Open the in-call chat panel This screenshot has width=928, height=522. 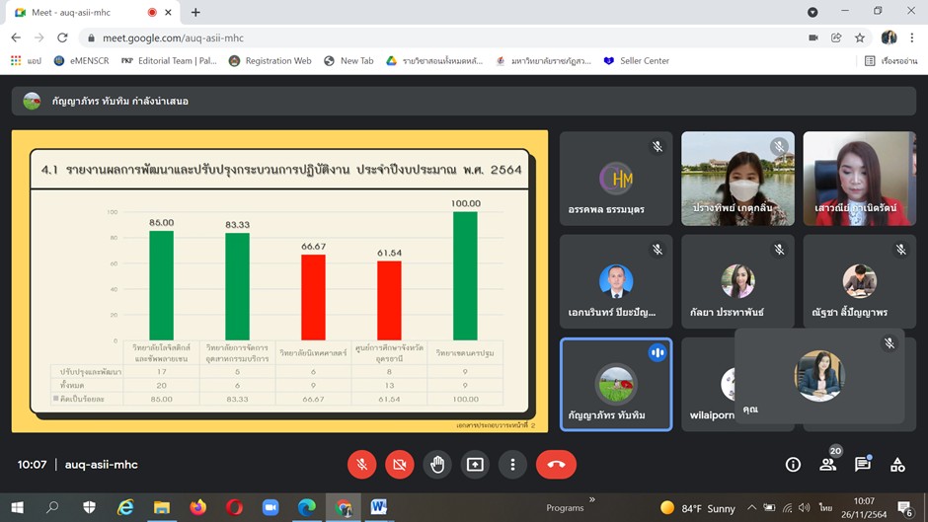pyautogui.click(x=863, y=465)
